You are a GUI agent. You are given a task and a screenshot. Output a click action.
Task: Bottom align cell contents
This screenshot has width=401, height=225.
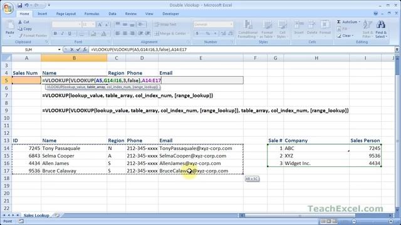132,24
